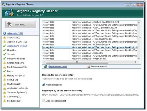
Task: Select History lists (142) category
Action: click(16, 75)
